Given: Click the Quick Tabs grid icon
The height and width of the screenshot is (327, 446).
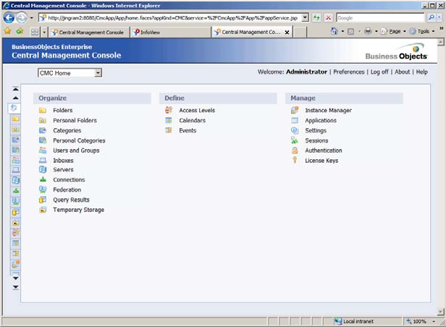Looking at the screenshot, I should point(35,32).
